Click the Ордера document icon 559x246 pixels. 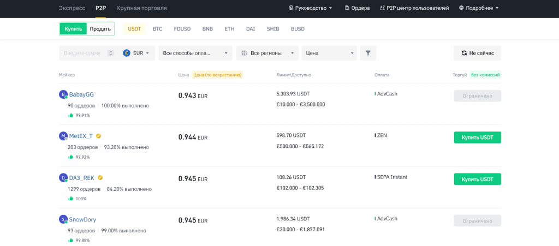[x=347, y=8]
